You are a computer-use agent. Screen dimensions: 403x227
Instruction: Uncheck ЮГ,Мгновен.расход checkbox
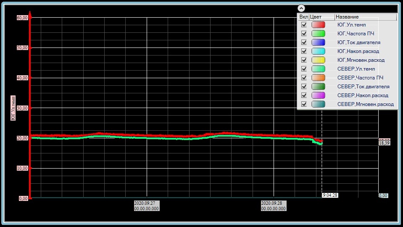pyautogui.click(x=304, y=60)
